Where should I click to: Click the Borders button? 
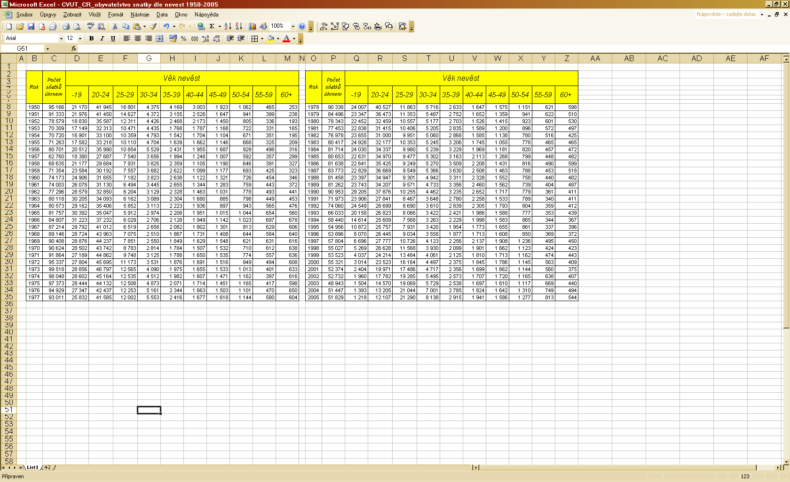tap(254, 39)
